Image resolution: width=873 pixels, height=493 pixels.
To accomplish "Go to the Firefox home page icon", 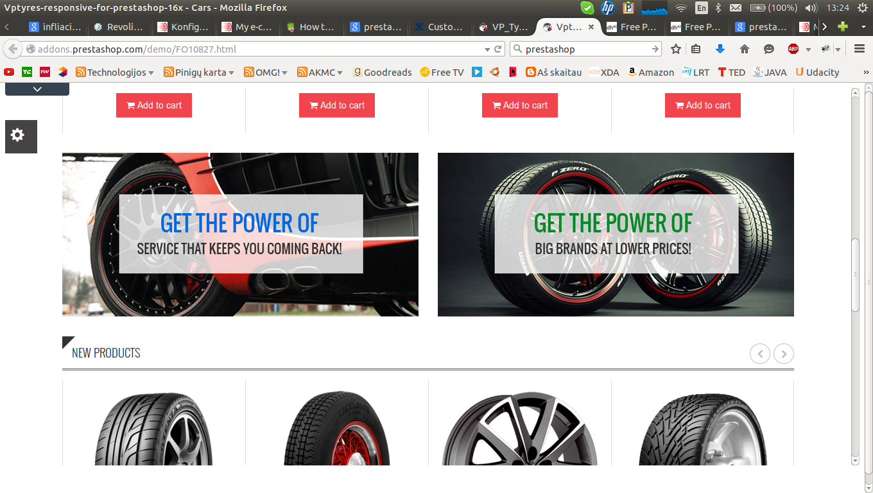I will 745,49.
